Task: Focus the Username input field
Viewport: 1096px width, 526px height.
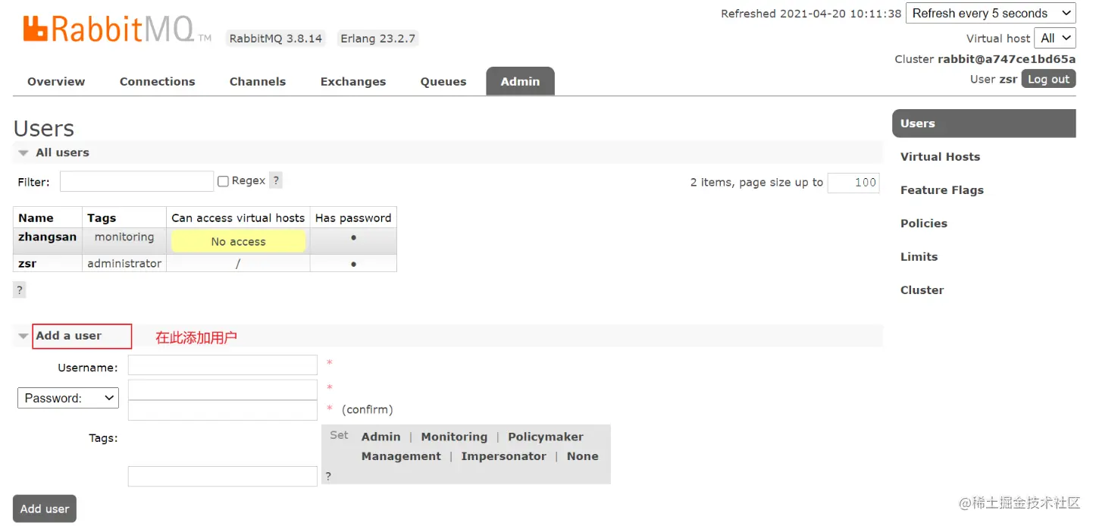Action: coord(223,365)
